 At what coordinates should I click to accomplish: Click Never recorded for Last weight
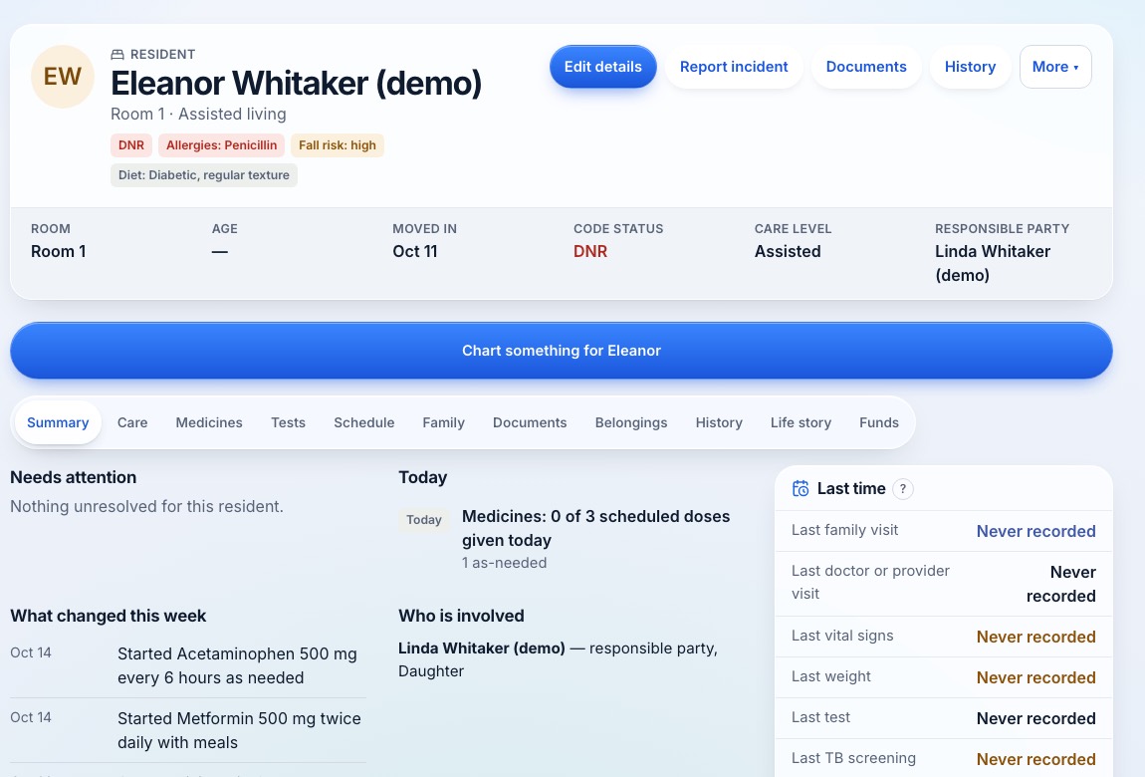click(x=1035, y=677)
